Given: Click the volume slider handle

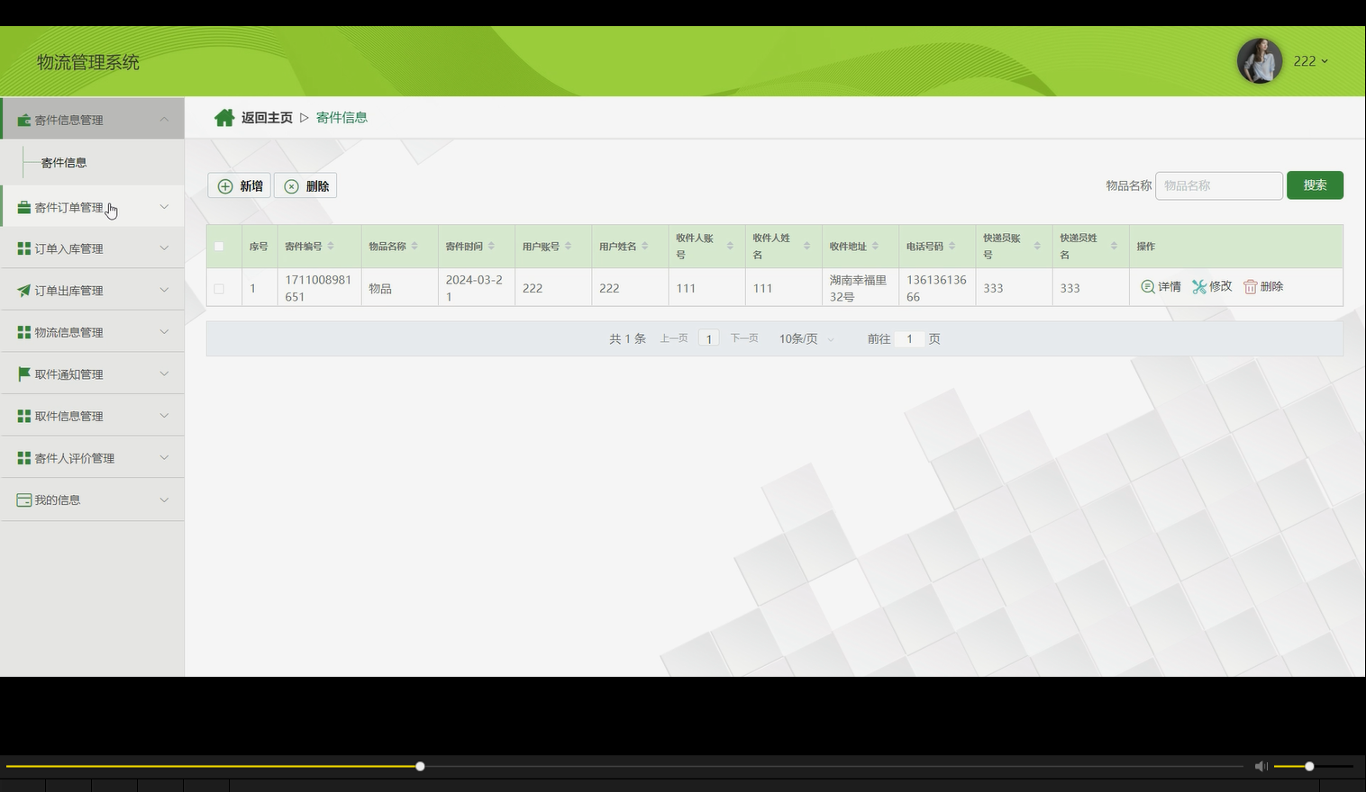Looking at the screenshot, I should click(1309, 766).
